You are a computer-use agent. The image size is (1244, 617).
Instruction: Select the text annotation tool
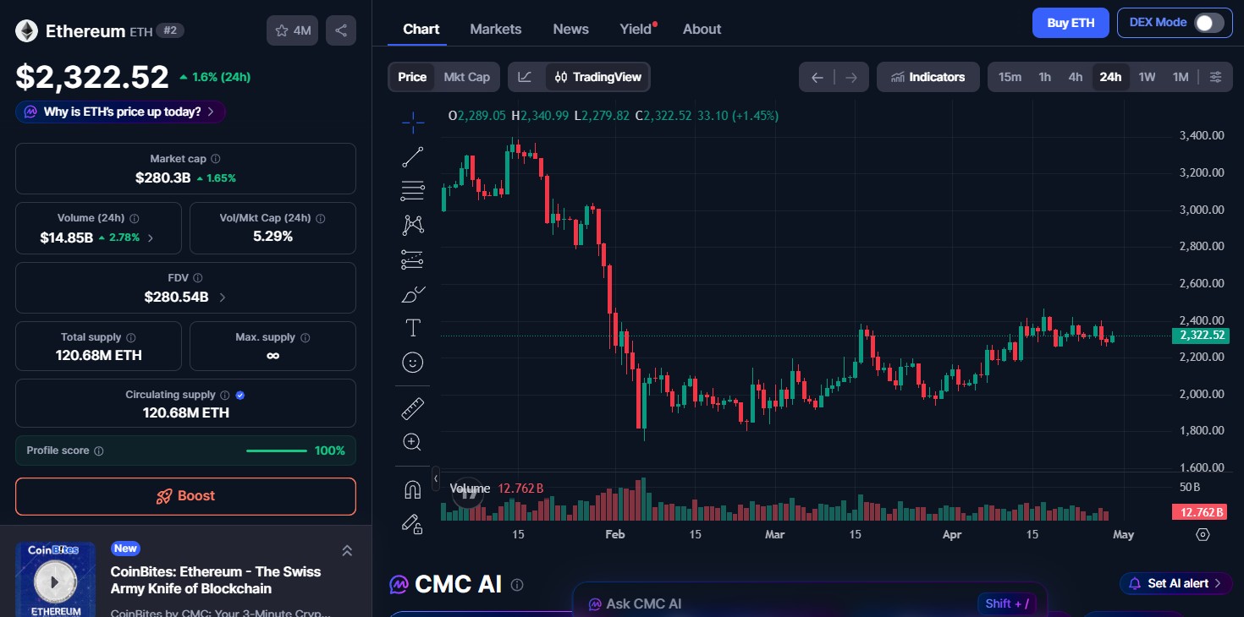[x=412, y=327]
